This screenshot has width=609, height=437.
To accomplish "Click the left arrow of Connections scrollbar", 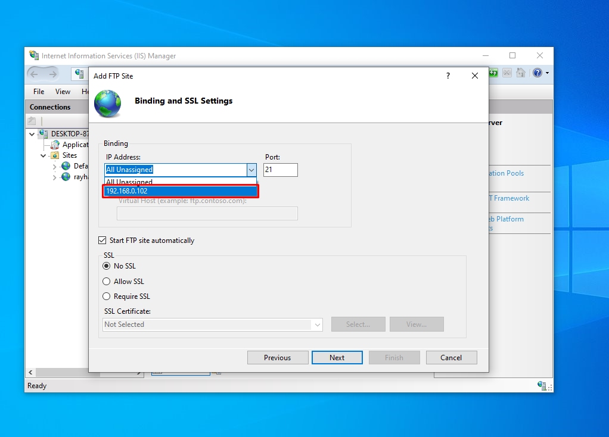I will point(30,373).
